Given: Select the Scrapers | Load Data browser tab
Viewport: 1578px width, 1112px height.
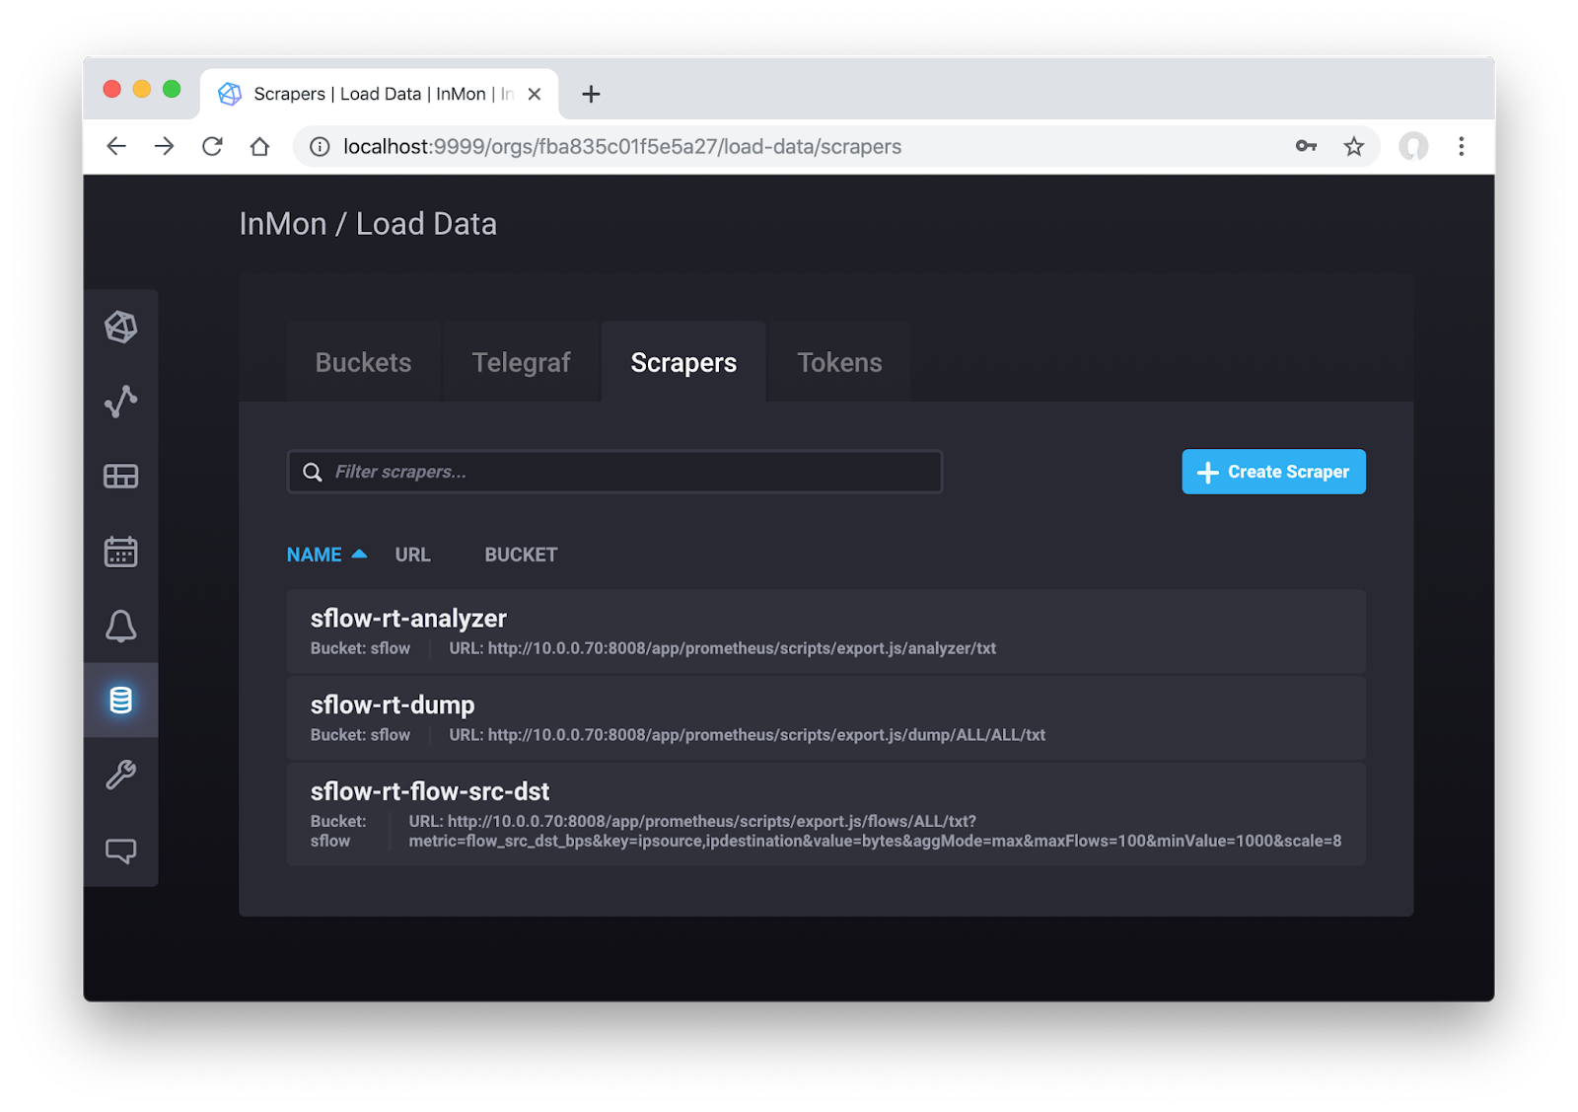Looking at the screenshot, I should tap(380, 94).
